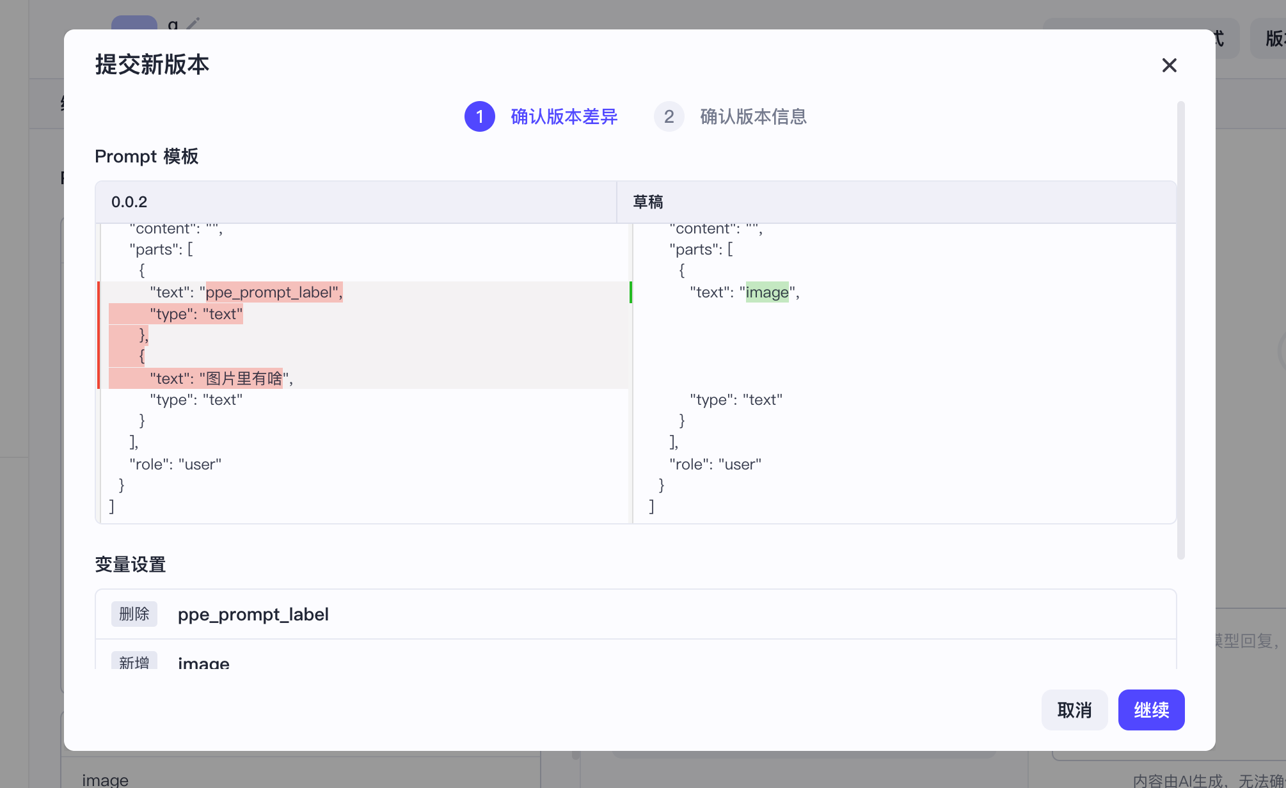The height and width of the screenshot is (788, 1286).
Task: Open the 确认版本信息 step label
Action: point(753,116)
